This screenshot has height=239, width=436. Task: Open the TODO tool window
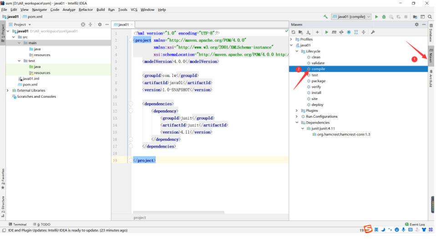coord(42,224)
